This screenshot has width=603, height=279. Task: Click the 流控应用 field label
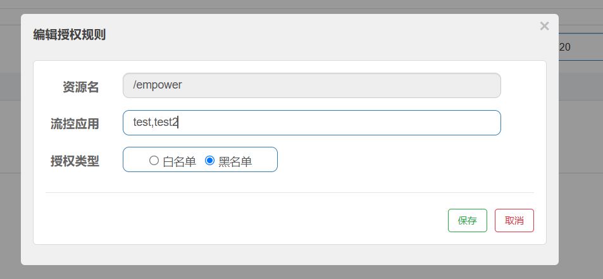coord(75,123)
